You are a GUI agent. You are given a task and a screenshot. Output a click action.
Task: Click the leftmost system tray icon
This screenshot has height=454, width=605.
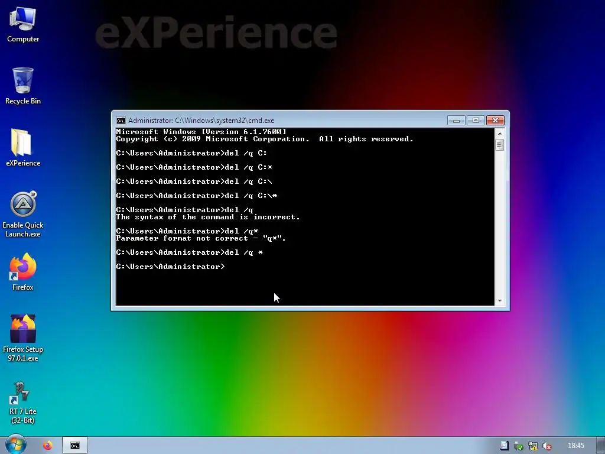pos(505,446)
